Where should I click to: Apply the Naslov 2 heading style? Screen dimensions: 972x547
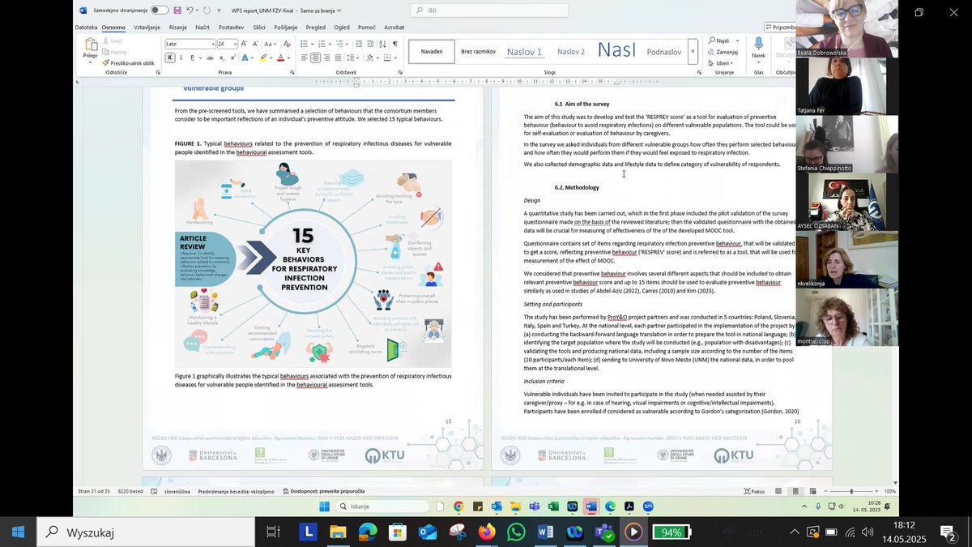571,52
